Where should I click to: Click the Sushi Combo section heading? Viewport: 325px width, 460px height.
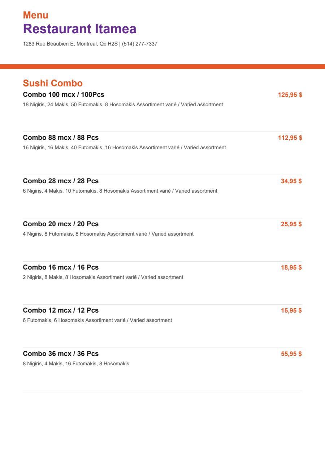[x=53, y=83]
